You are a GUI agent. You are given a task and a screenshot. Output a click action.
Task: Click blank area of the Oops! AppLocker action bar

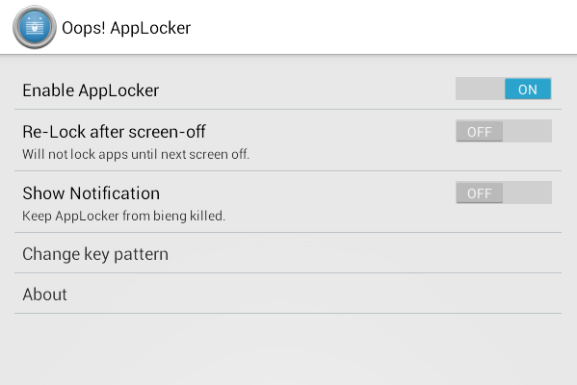pos(382,27)
